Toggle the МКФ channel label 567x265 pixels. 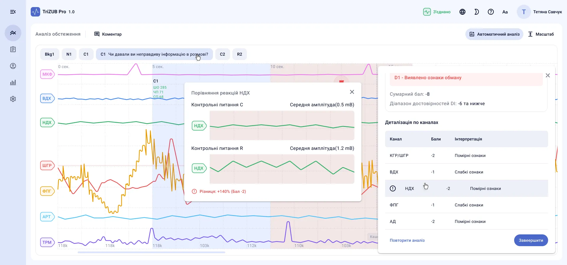click(48, 74)
